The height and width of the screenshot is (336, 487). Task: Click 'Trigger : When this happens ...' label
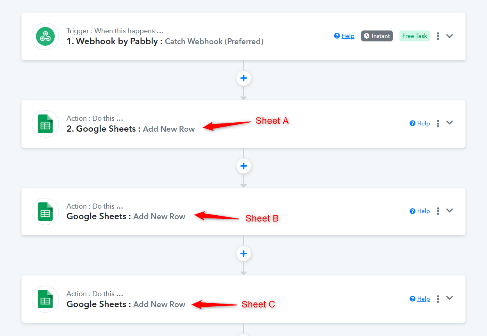[115, 31]
